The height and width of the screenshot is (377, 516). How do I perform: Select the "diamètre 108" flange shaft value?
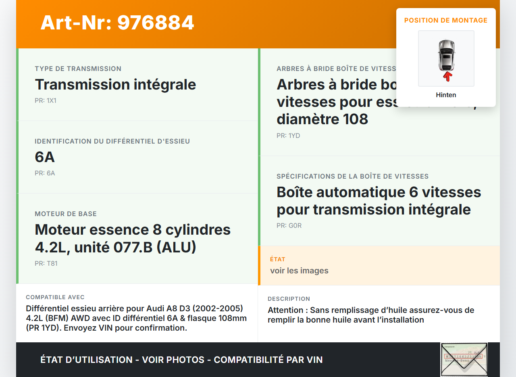click(322, 119)
